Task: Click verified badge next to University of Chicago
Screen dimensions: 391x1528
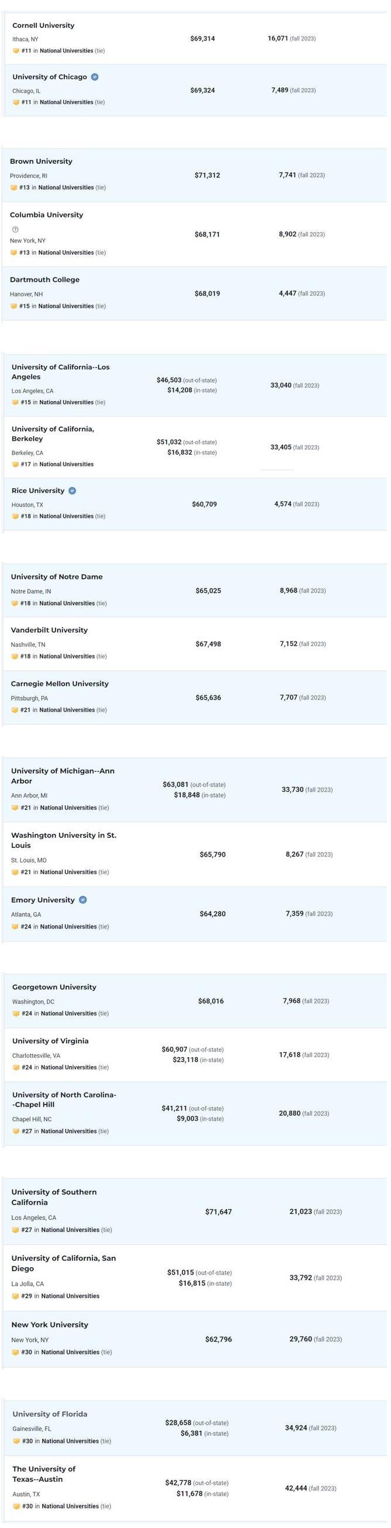Action: [95, 77]
